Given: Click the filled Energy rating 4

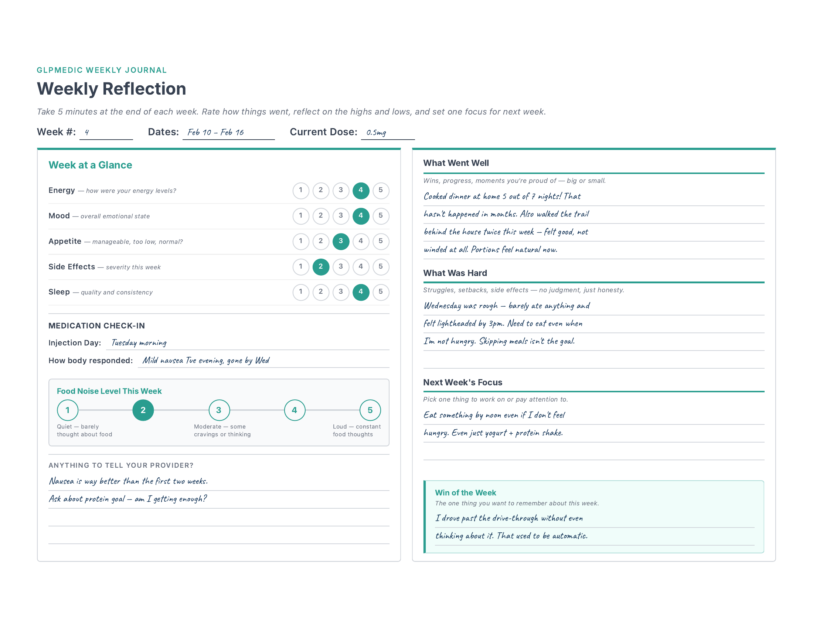Looking at the screenshot, I should click(x=360, y=191).
